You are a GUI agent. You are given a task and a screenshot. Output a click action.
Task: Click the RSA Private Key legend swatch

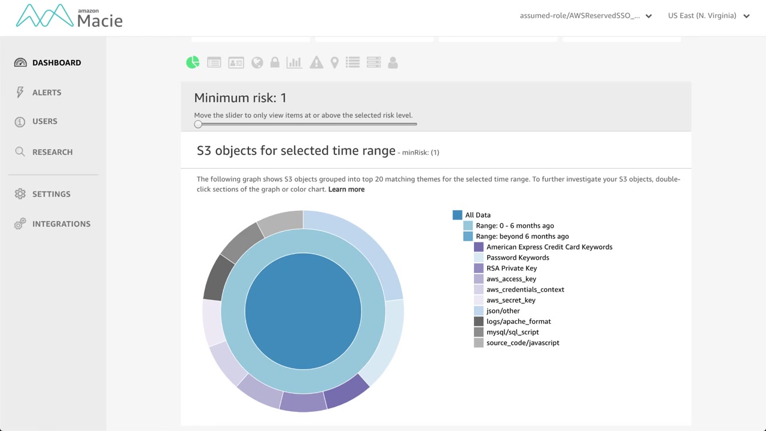point(479,268)
